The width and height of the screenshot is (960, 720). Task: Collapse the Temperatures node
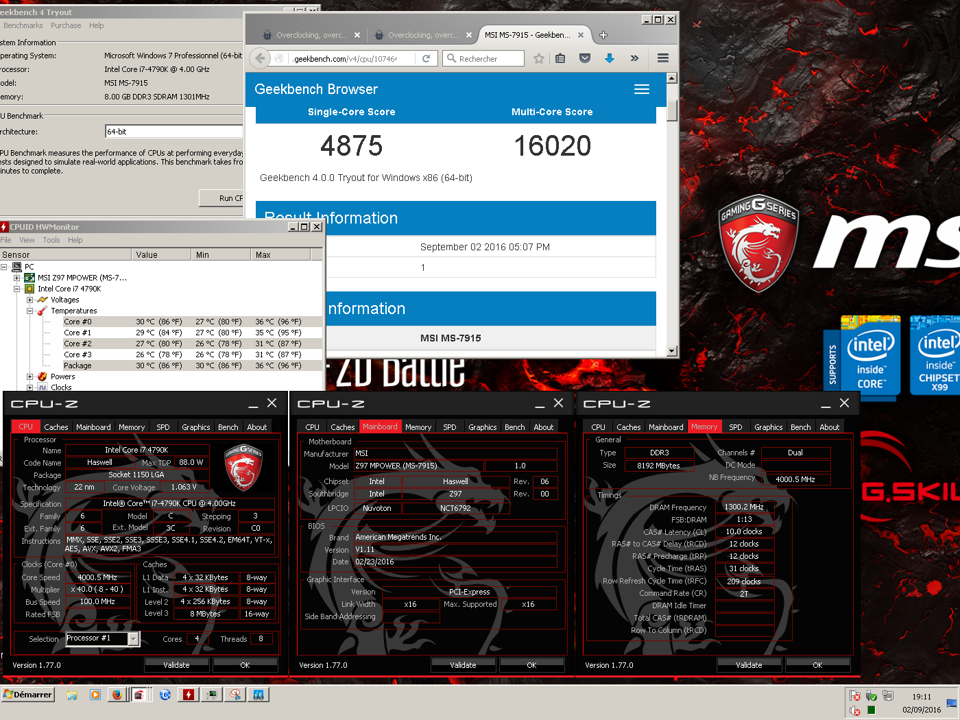tap(29, 311)
